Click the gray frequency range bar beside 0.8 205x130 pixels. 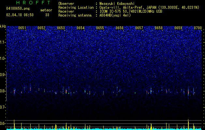coord(7,86)
